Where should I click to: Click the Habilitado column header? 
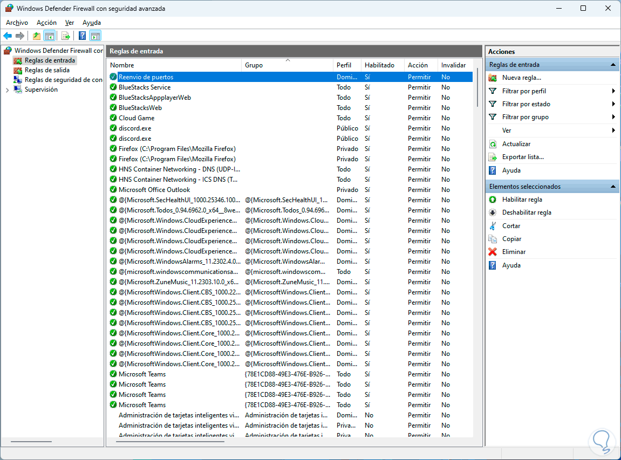[x=383, y=65]
